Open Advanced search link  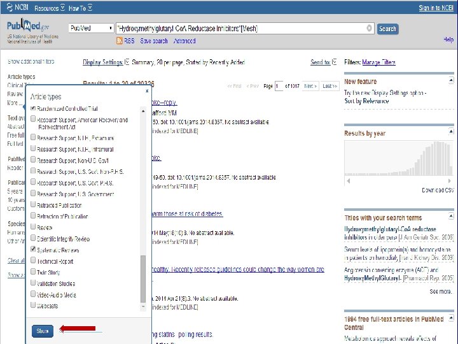[184, 41]
